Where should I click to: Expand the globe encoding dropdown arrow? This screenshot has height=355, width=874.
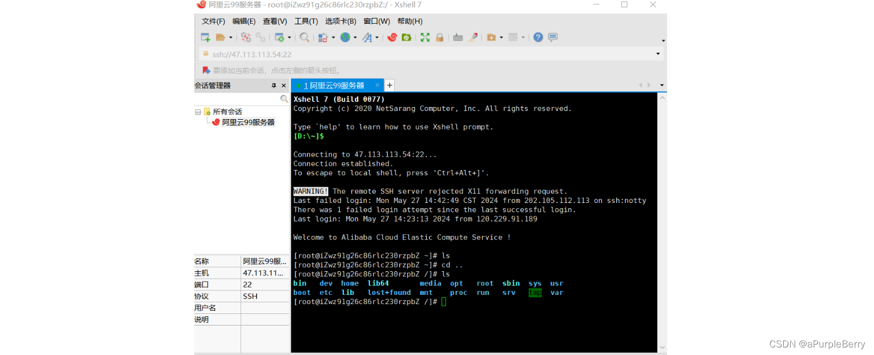point(355,38)
